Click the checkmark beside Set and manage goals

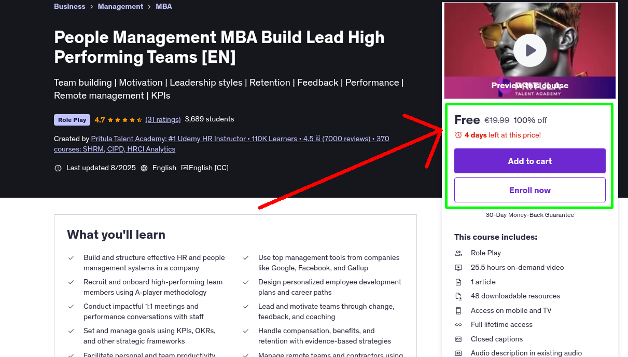point(71,331)
